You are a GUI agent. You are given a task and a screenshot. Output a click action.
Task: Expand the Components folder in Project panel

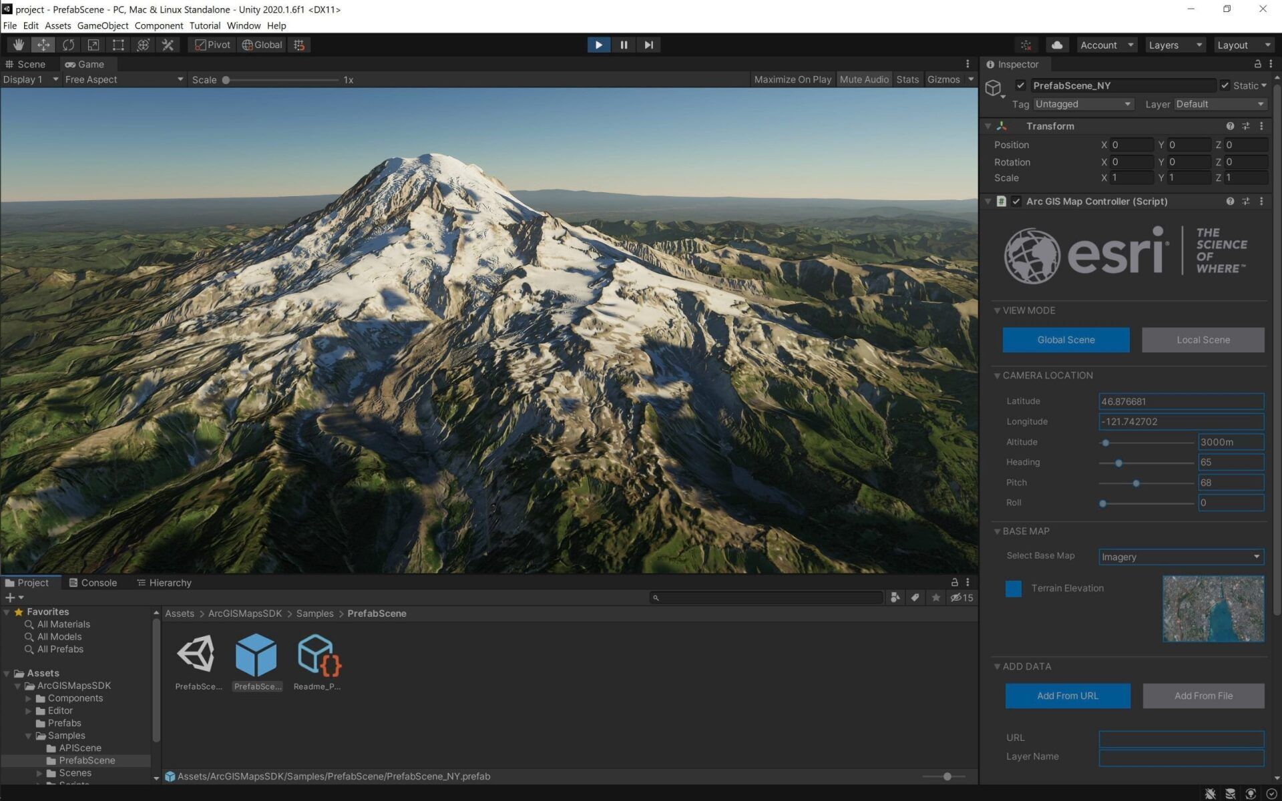pos(29,698)
